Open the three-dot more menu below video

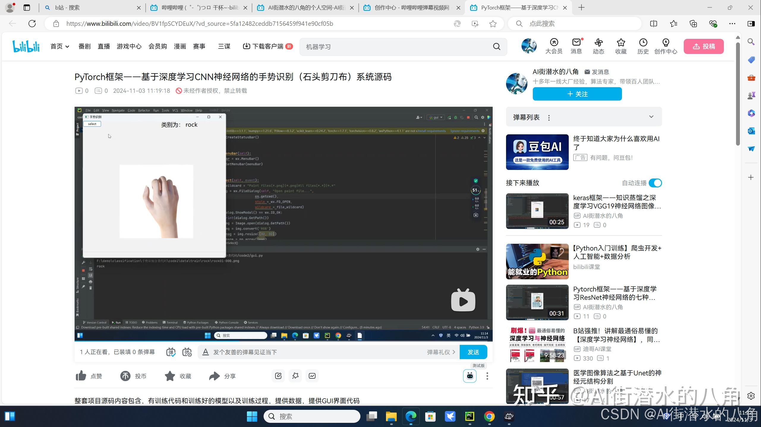pyautogui.click(x=487, y=376)
